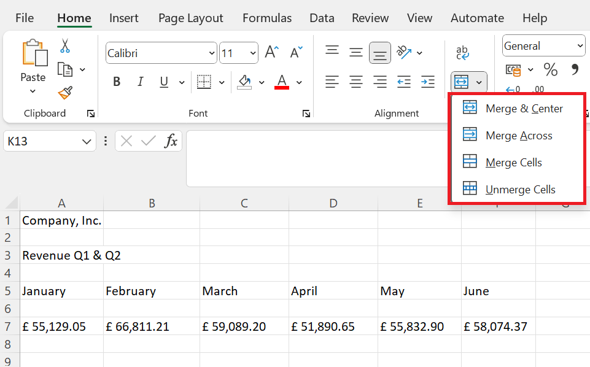Center text horizontally in the cell
This screenshot has height=367, width=590.
click(356, 82)
